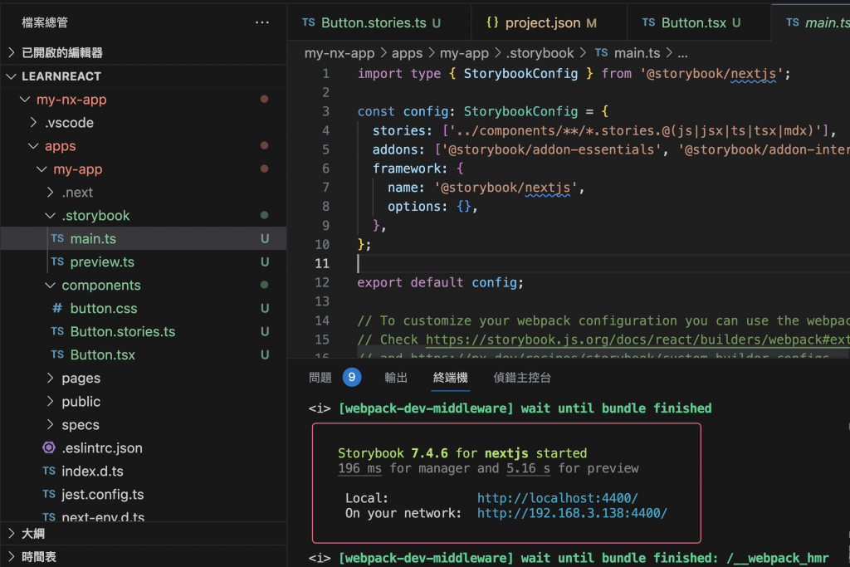
Task: Click line number 11 in the gutter
Action: pos(322,263)
